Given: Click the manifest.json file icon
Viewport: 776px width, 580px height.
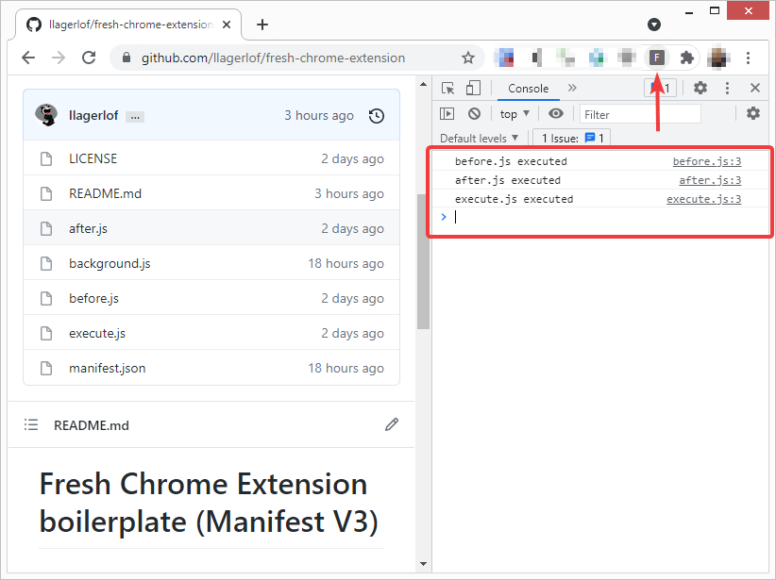Looking at the screenshot, I should pos(46,369).
